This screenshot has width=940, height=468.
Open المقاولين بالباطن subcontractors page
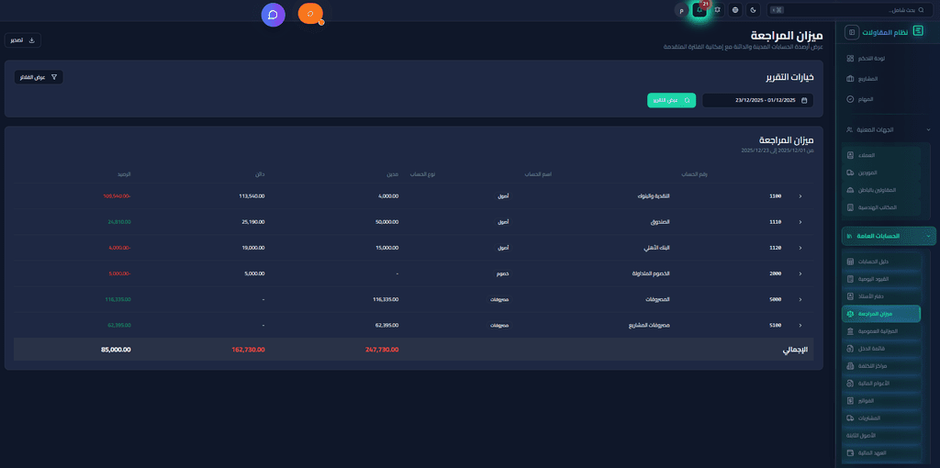881,191
